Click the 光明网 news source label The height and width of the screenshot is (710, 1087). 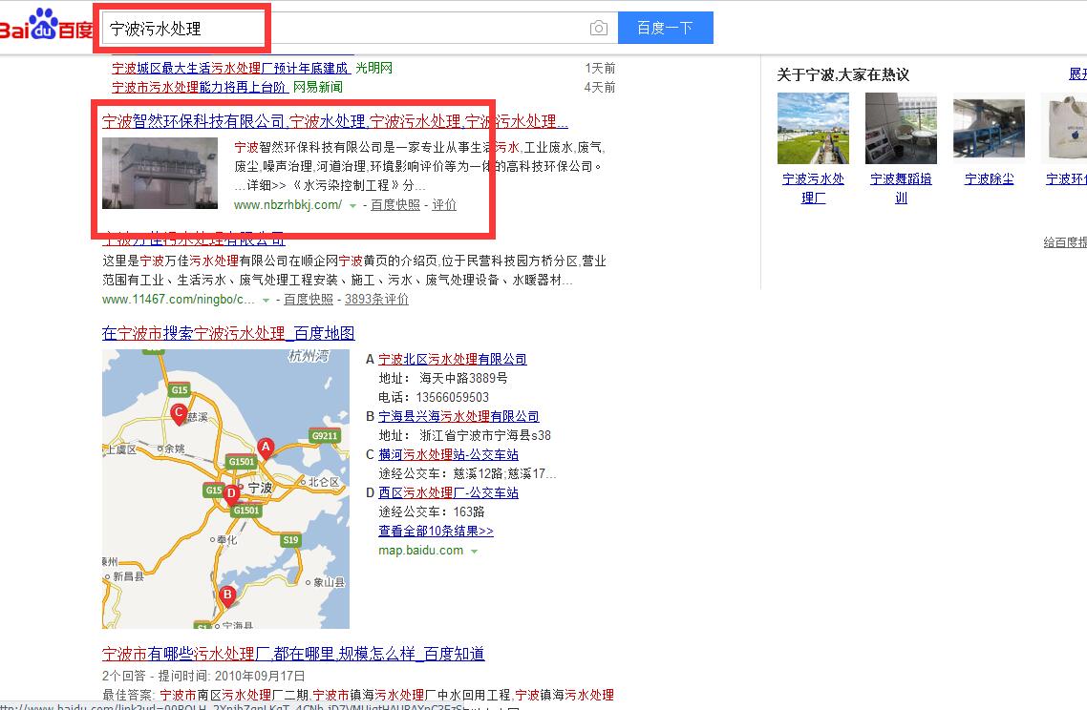tap(374, 68)
